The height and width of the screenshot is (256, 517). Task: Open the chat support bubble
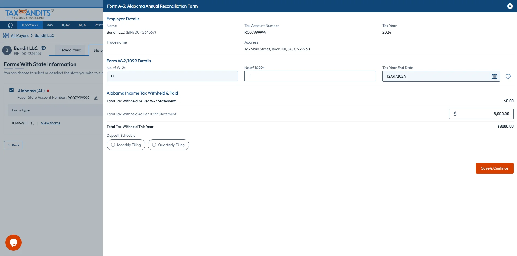tap(13, 243)
